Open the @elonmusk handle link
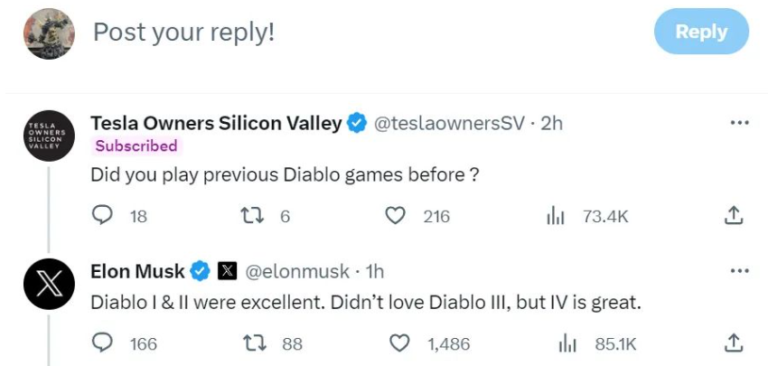The image size is (768, 366). point(297,271)
